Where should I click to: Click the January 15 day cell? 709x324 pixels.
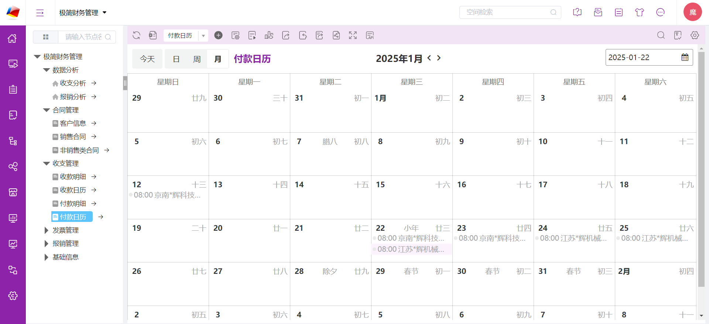pos(412,198)
